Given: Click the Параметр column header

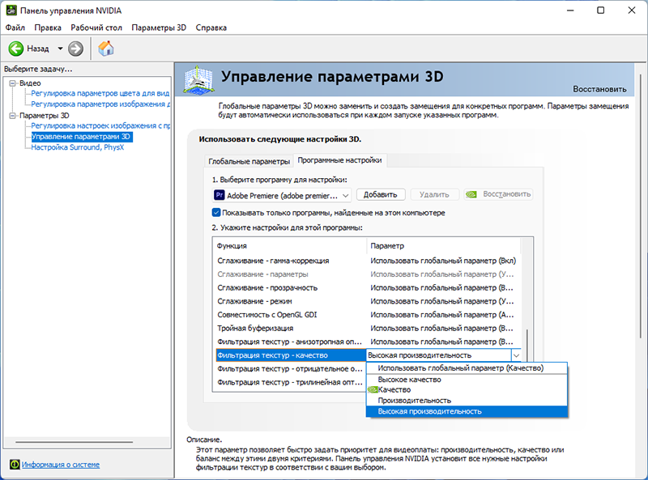Looking at the screenshot, I should pos(443,246).
